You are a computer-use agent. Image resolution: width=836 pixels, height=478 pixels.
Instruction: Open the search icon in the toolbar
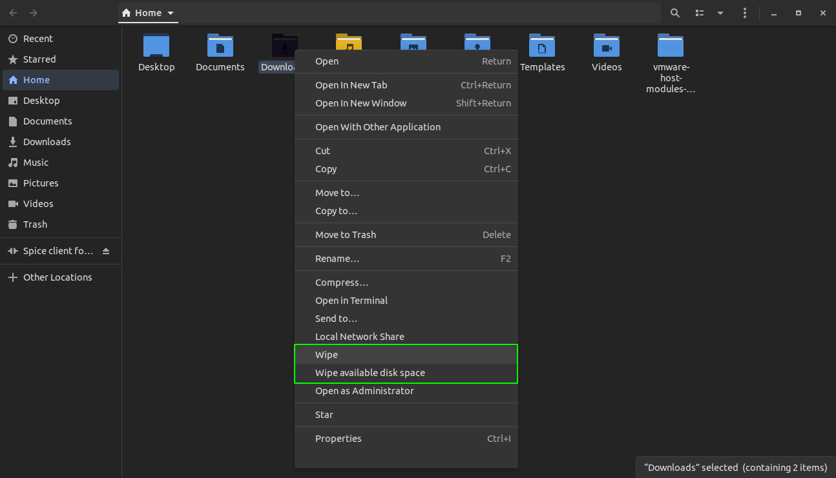tap(674, 12)
